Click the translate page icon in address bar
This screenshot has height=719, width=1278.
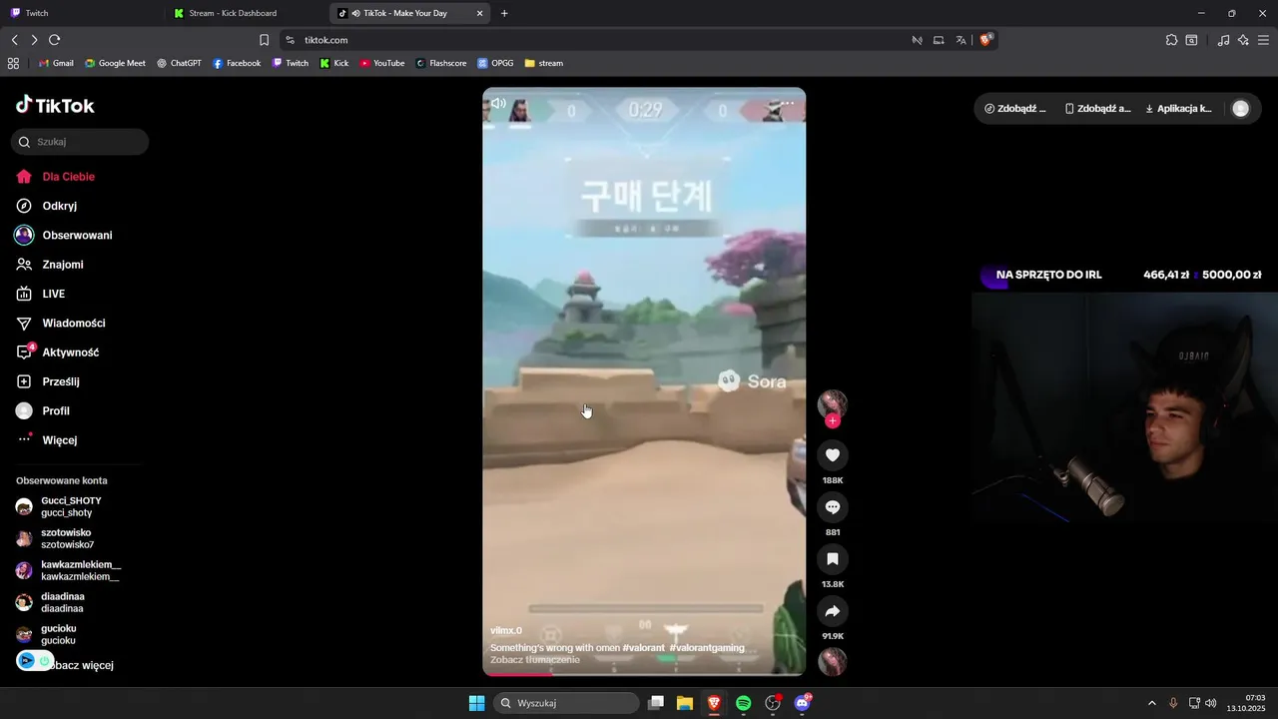960,40
